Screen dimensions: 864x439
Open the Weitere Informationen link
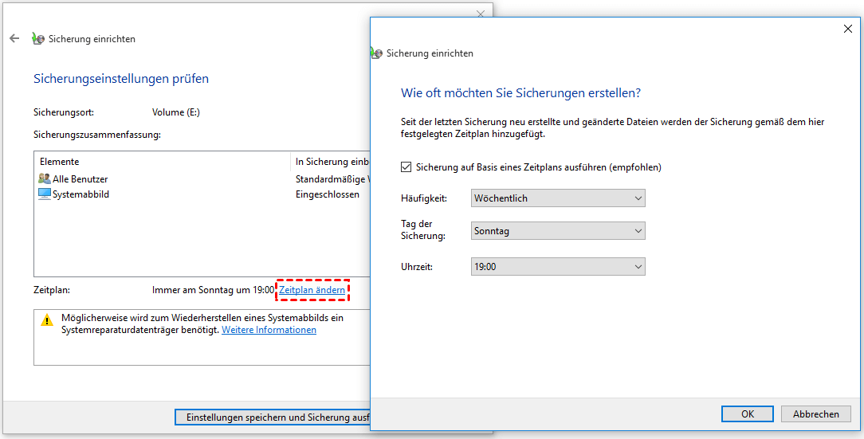tap(269, 330)
